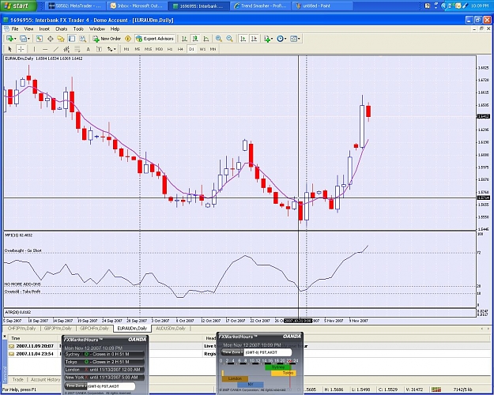Select the Fibonacci Retracement tool
Image resolution: width=494 pixels, height=395 pixels.
point(77,49)
